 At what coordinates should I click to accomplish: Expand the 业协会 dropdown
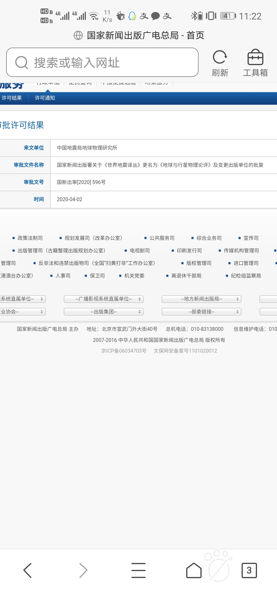pyautogui.click(x=23, y=312)
